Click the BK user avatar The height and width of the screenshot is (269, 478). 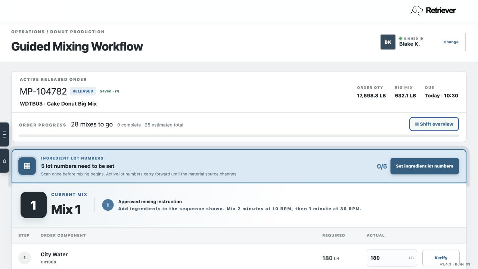pyautogui.click(x=388, y=42)
